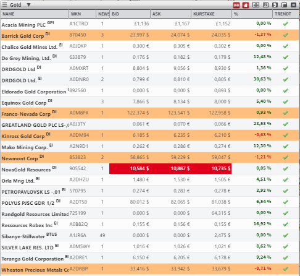This screenshot has height=276, width=300.
Task: Click the trend checkmark for De Grey Mining
Action: [x=285, y=58]
